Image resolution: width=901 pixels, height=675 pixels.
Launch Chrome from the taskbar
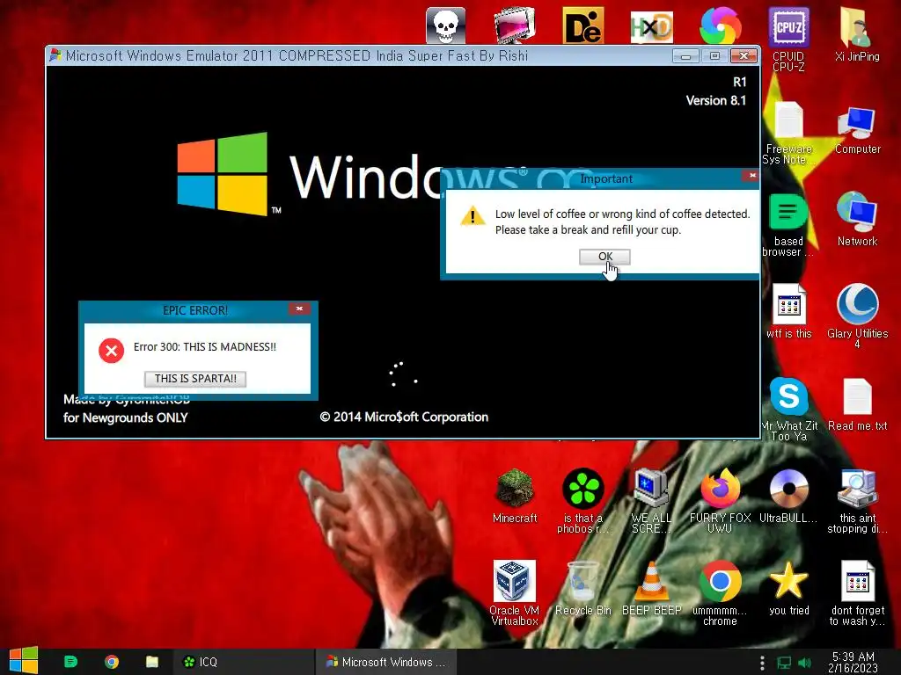112,662
